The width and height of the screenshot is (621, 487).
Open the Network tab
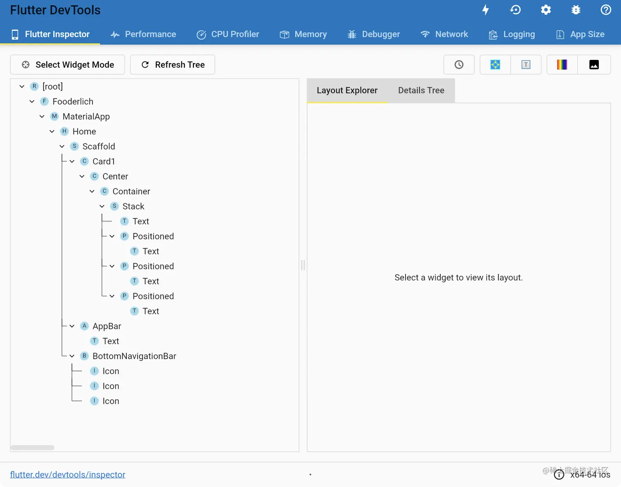tap(444, 34)
